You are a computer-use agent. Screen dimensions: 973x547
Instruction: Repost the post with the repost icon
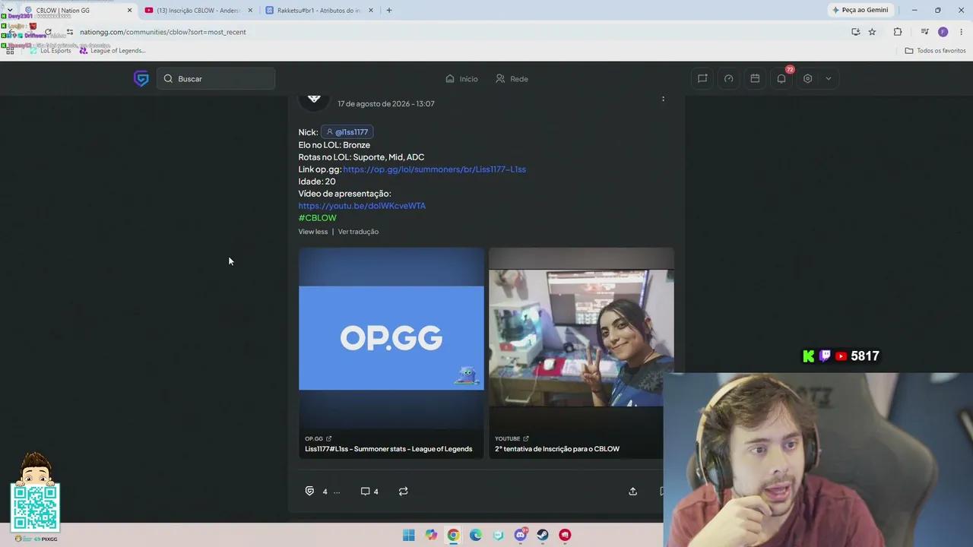404,492
